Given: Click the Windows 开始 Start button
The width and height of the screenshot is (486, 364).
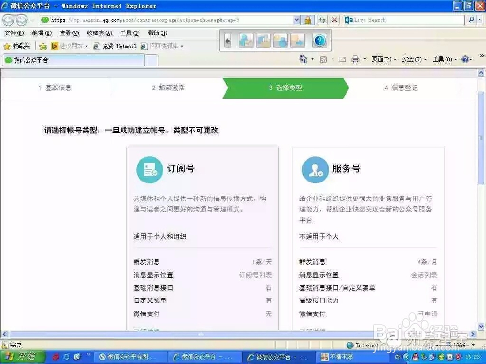Looking at the screenshot, I should [x=22, y=357].
